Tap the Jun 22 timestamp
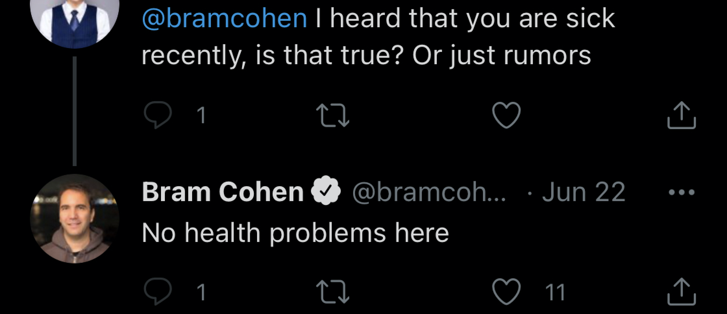727x314 pixels. click(583, 192)
